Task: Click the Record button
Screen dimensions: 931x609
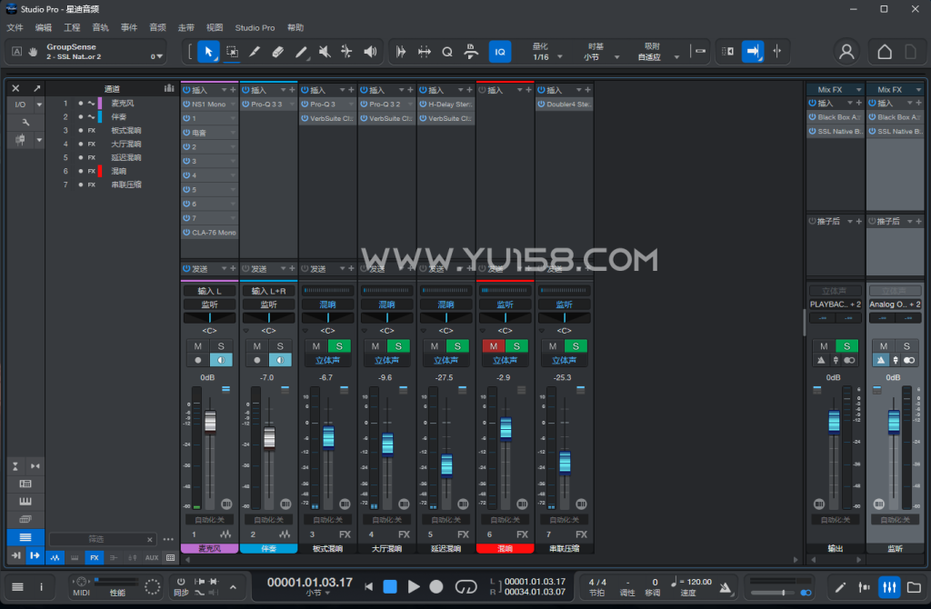Action: (x=436, y=586)
